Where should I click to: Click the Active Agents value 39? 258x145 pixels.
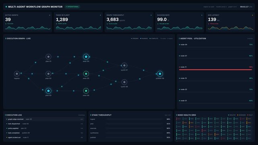pos(8,20)
